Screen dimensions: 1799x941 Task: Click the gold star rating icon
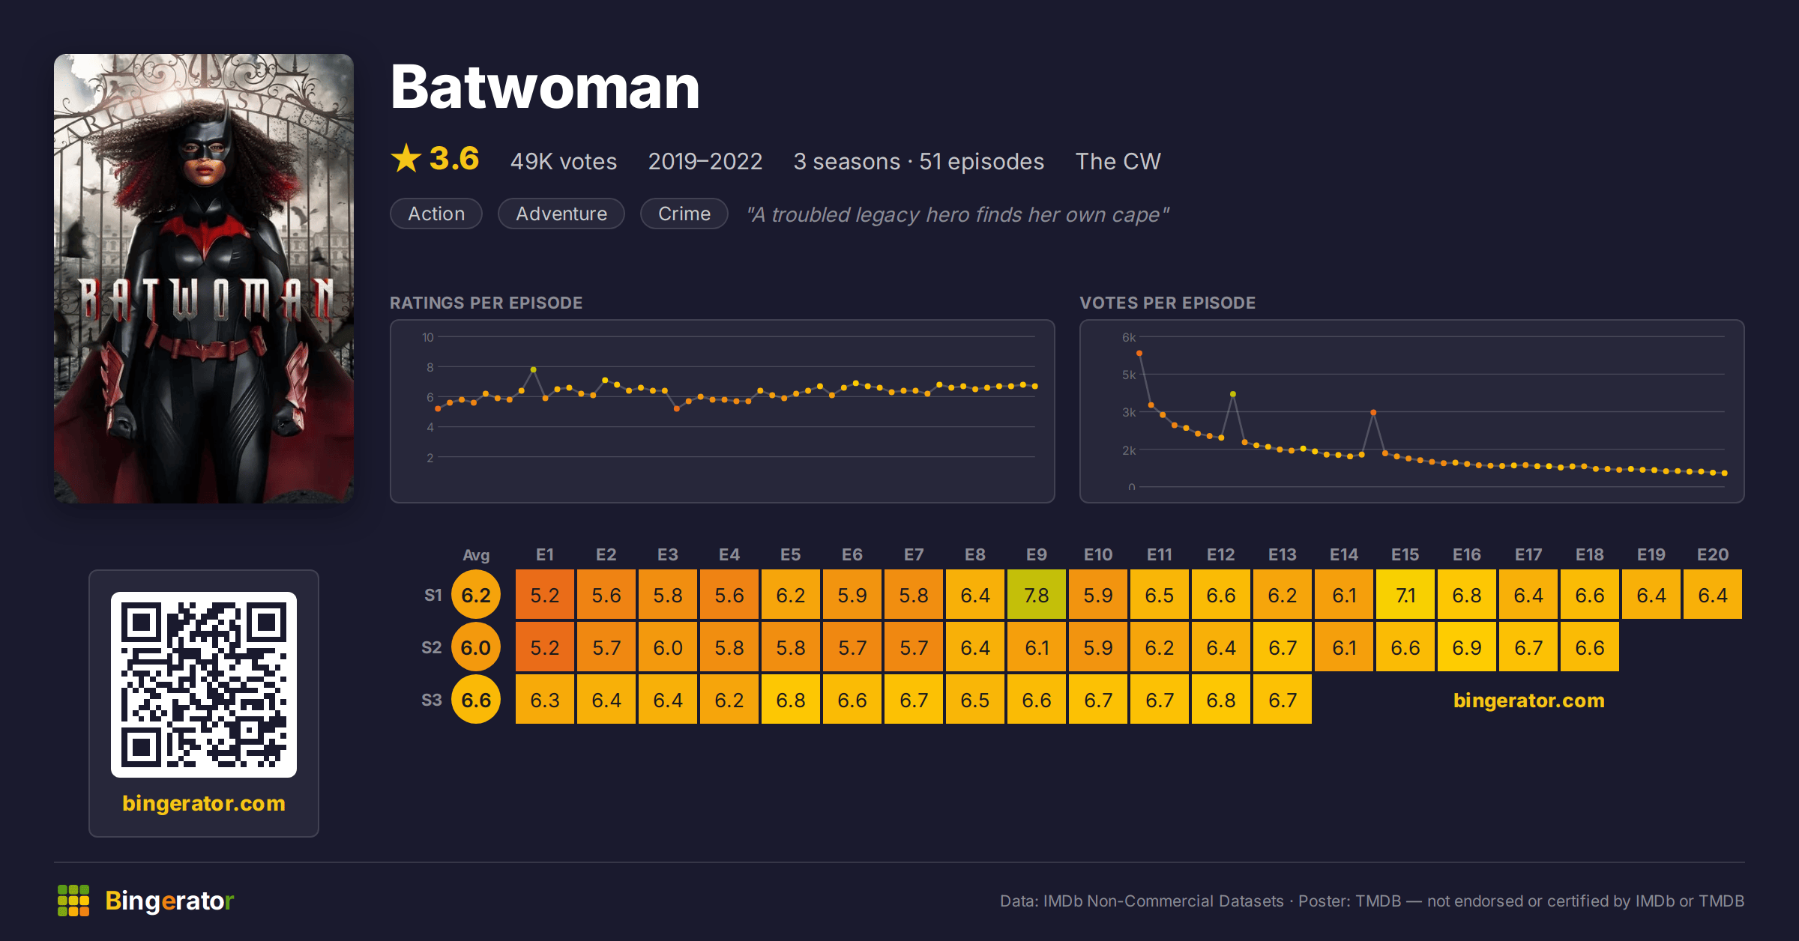406,158
